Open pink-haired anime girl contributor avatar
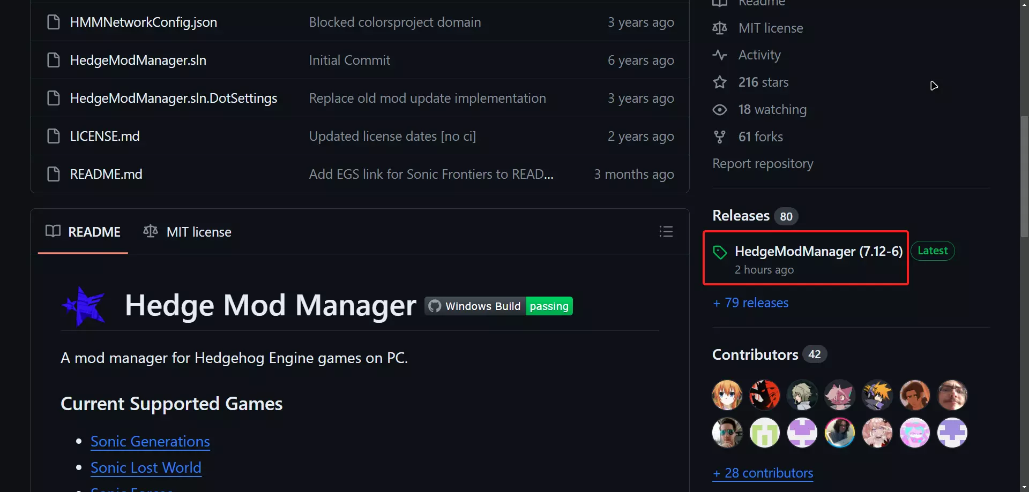Screen dimensions: 1029x492 click(877, 433)
